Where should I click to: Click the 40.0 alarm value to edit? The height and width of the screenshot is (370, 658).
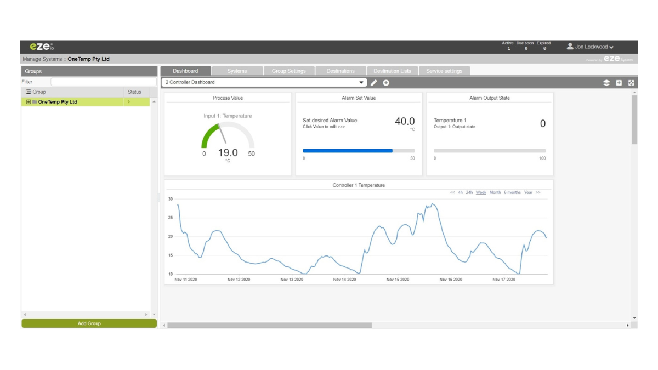click(x=405, y=122)
